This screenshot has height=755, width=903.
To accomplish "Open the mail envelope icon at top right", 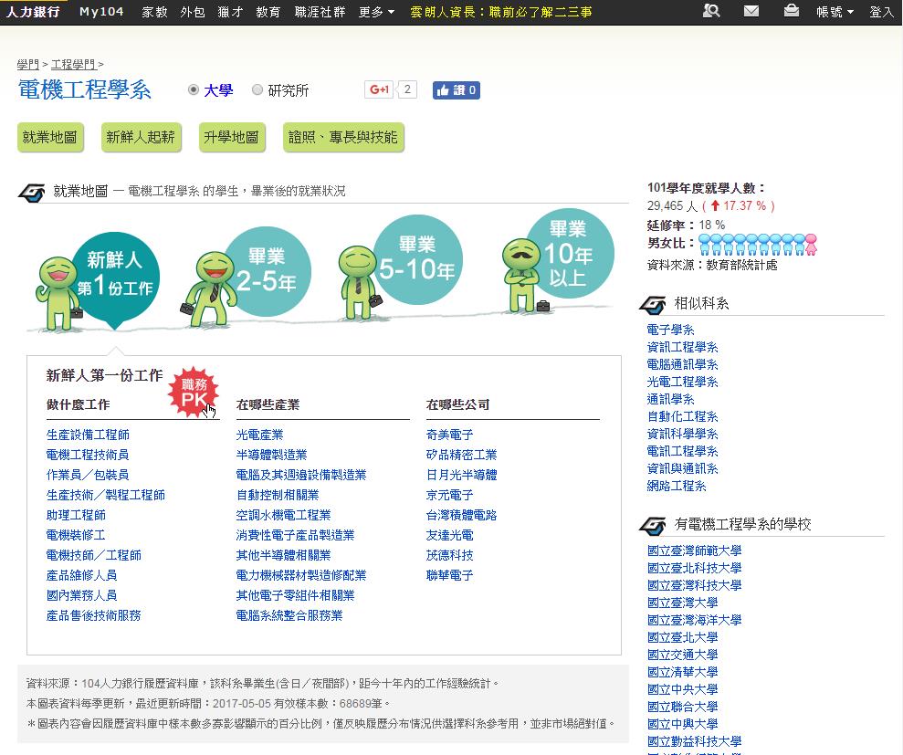I will tap(751, 12).
